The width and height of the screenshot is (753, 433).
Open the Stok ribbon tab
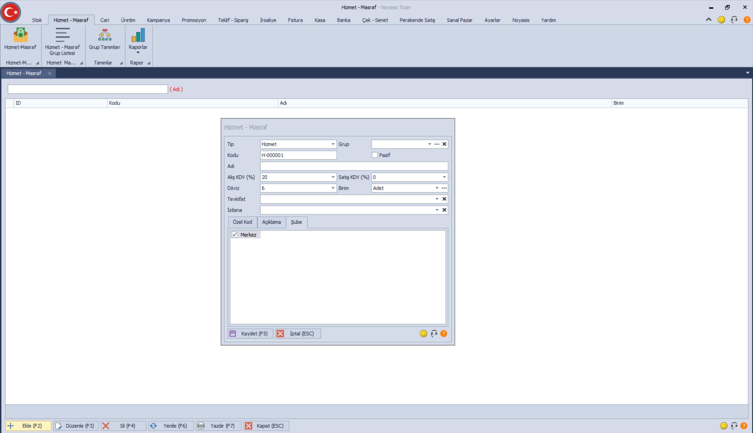coord(37,20)
